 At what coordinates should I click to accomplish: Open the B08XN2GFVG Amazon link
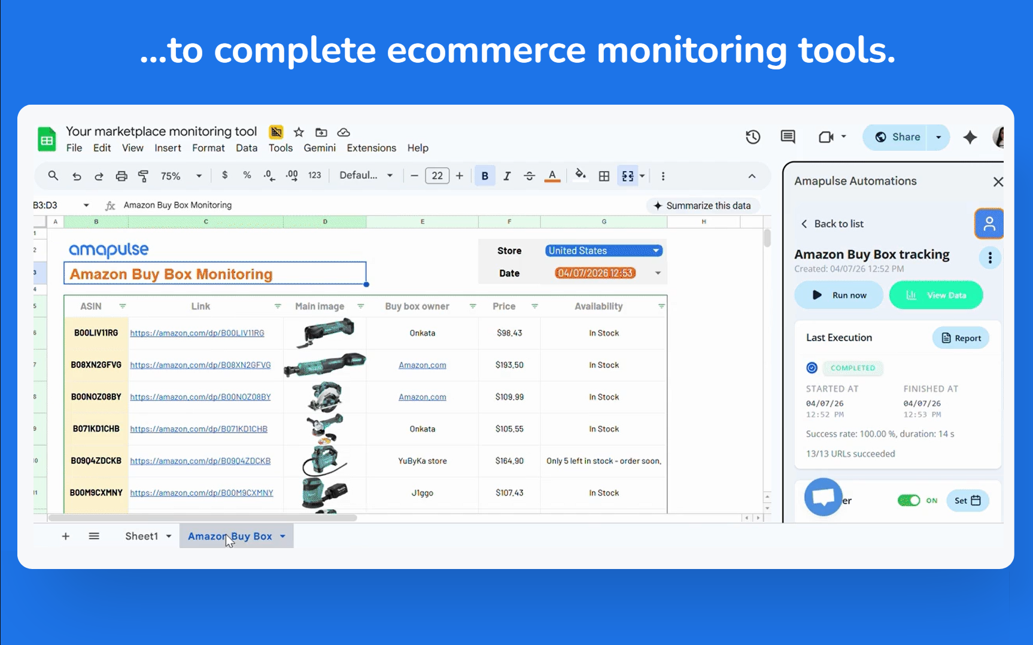pos(200,365)
